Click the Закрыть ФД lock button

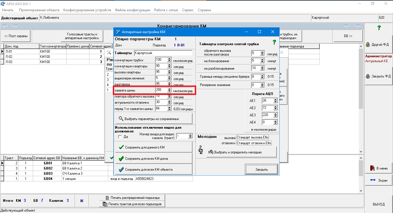coord(379,76)
